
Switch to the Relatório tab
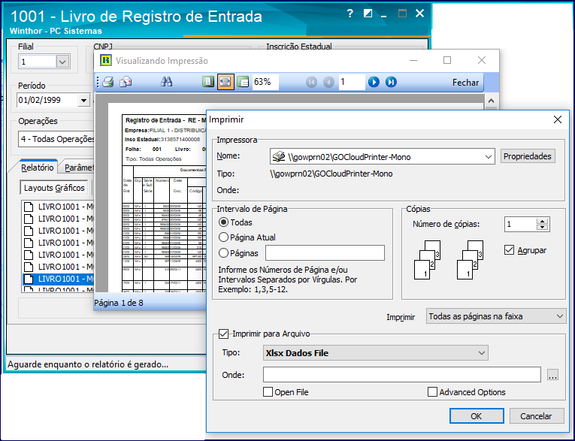coord(38,168)
